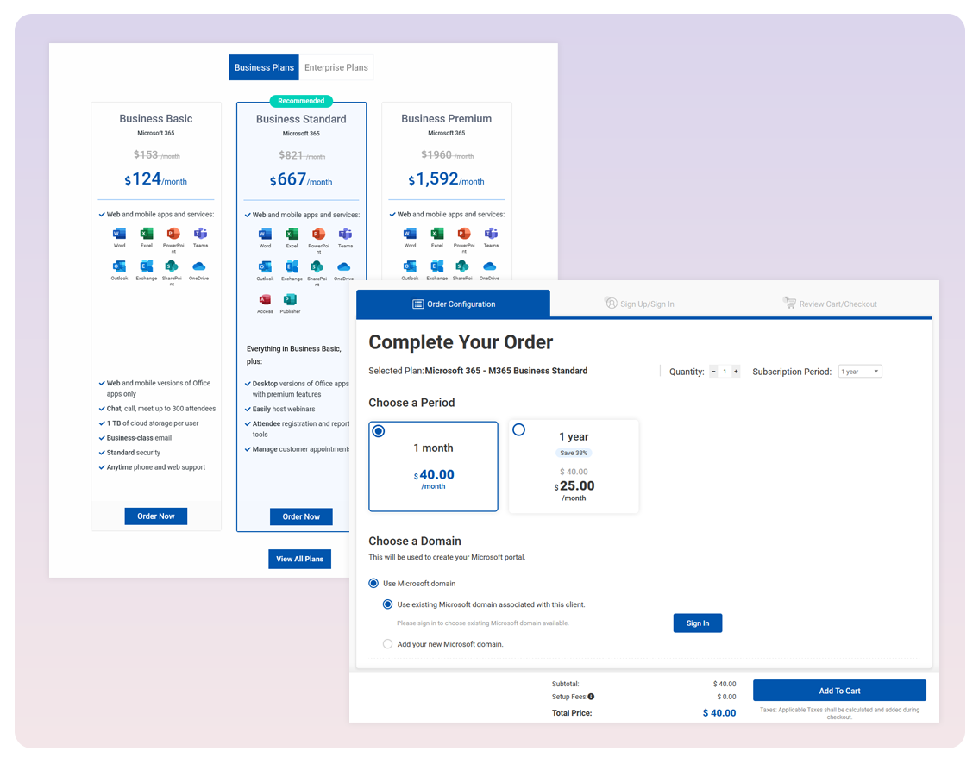Select Add your new Microsoft domain radio

(388, 644)
